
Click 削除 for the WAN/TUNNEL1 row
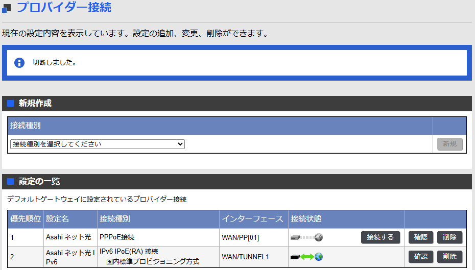(449, 257)
